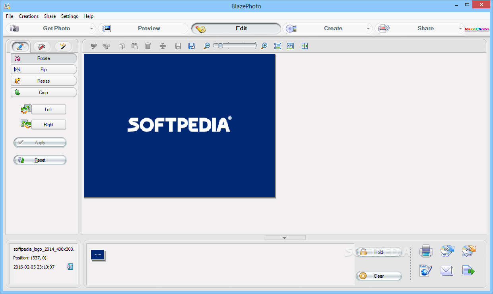This screenshot has width=493, height=294.
Task: Click the 1:1 actual size icon
Action: pos(290,46)
